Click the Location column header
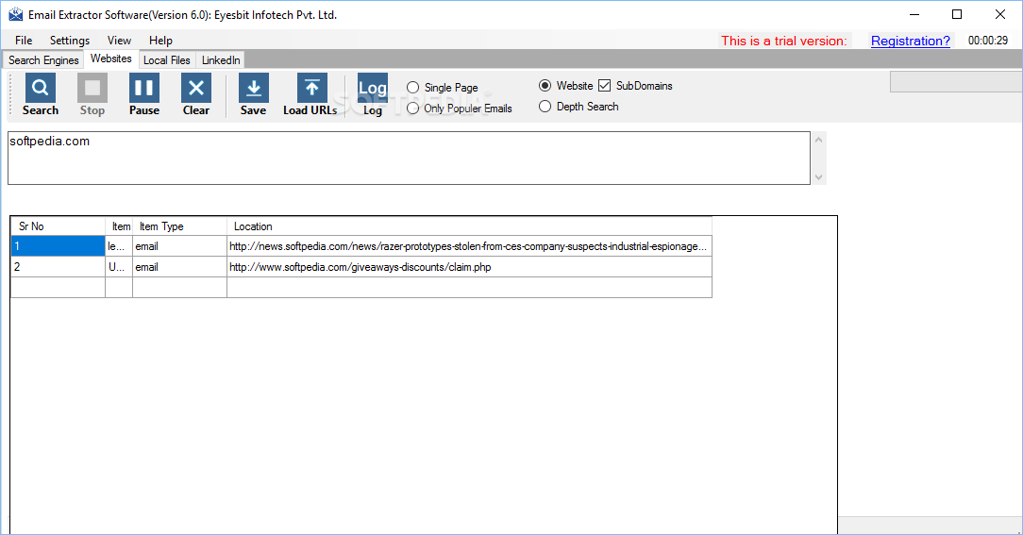 point(470,226)
